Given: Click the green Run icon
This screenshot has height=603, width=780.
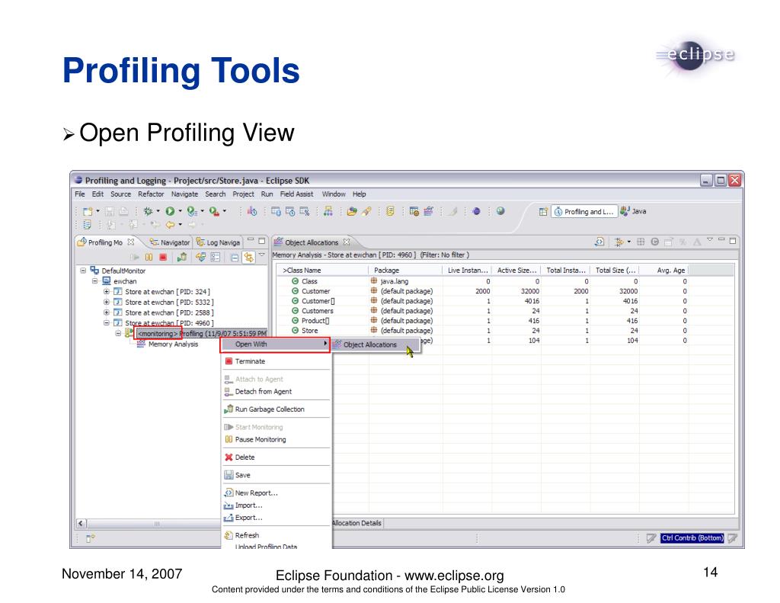Looking at the screenshot, I should click(x=170, y=211).
